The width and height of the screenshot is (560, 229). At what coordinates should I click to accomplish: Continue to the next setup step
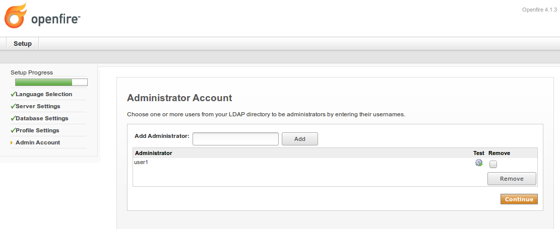[x=519, y=199]
